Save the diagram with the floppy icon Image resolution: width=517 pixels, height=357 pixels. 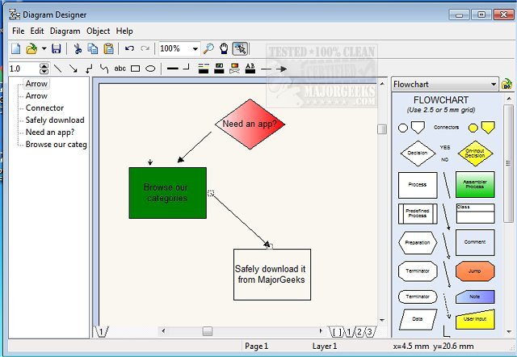click(x=57, y=48)
